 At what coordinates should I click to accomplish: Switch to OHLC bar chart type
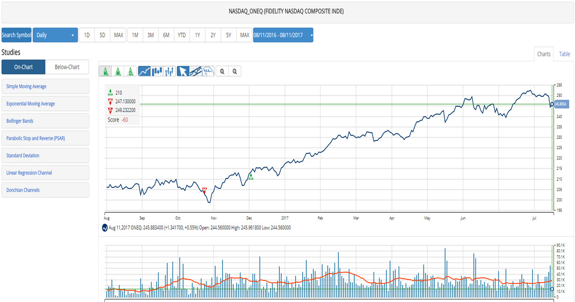[169, 71]
